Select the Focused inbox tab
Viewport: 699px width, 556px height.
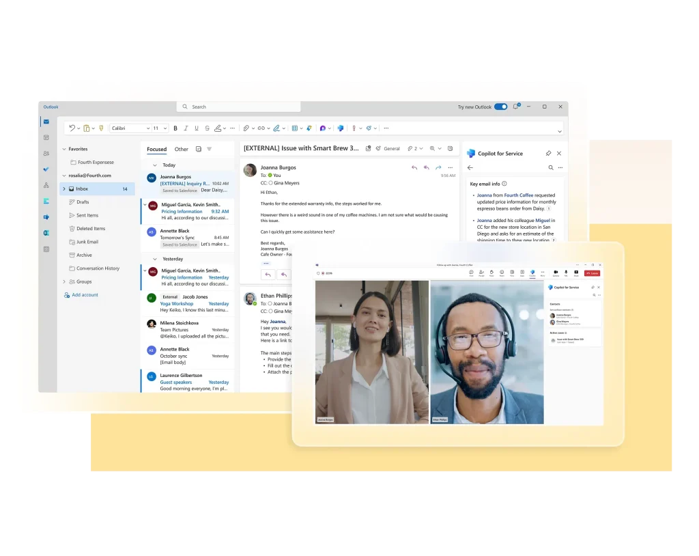pyautogui.click(x=156, y=149)
